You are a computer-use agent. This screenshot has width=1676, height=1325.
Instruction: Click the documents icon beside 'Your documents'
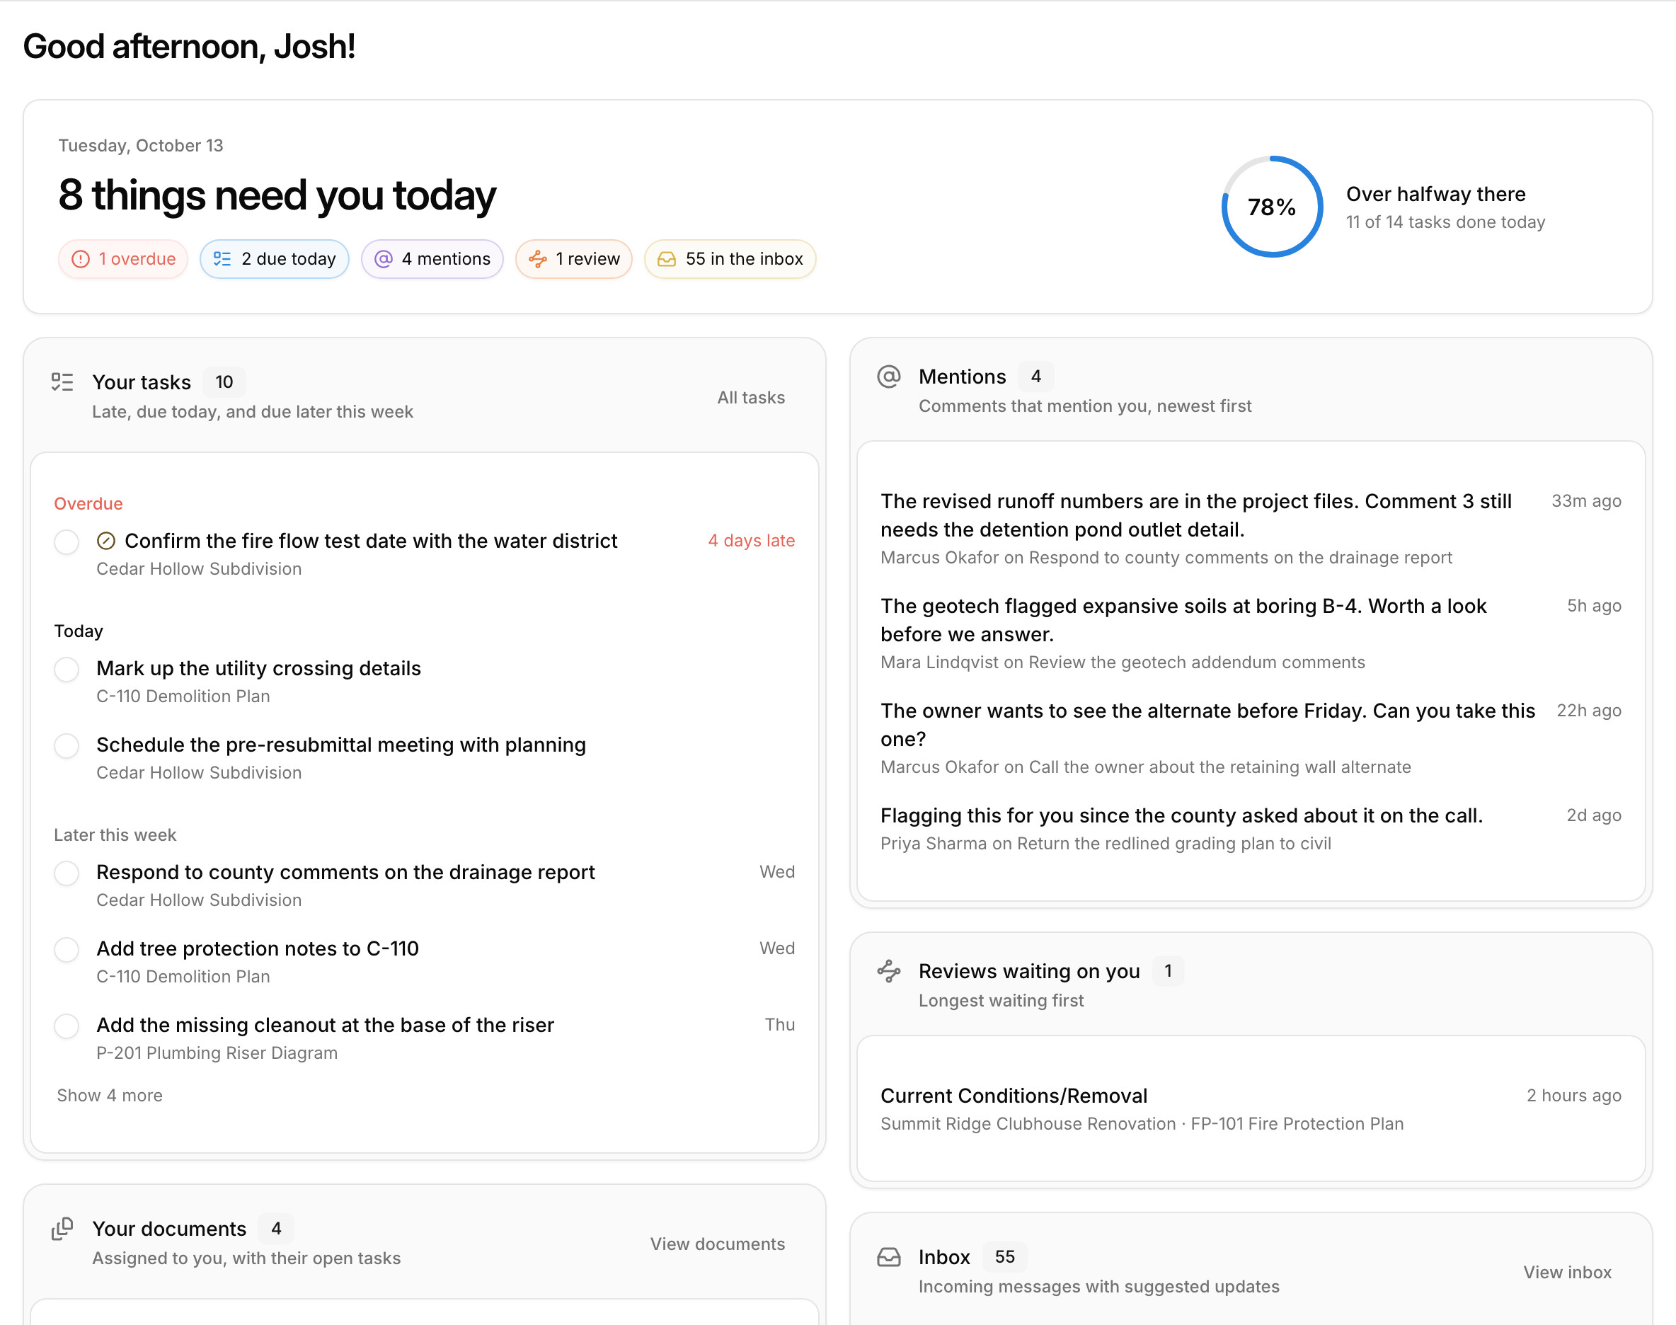(x=62, y=1229)
